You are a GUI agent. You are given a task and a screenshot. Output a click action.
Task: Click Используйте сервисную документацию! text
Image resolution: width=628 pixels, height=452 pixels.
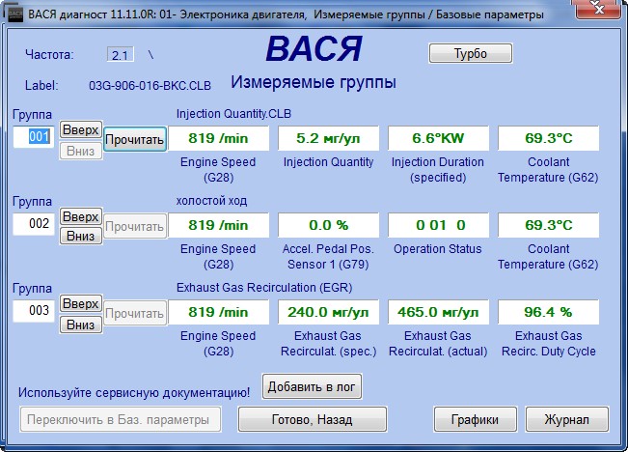coord(134,393)
